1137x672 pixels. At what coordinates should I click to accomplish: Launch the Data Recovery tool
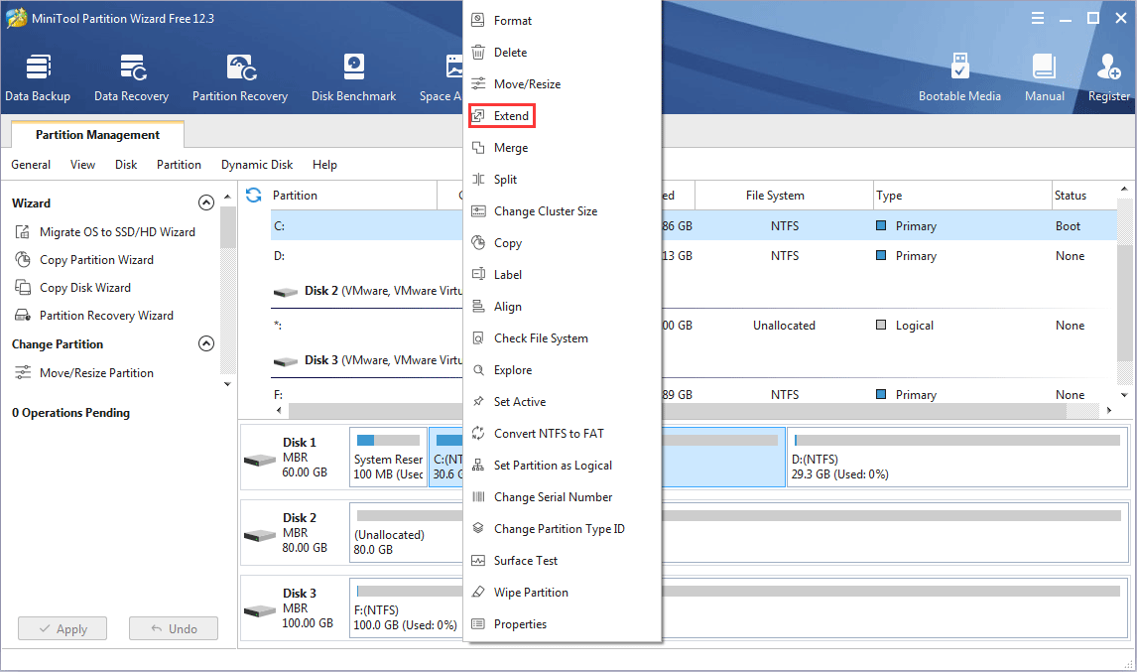[131, 77]
